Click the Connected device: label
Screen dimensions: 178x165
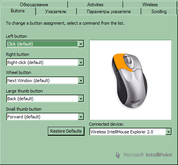(x=106, y=124)
